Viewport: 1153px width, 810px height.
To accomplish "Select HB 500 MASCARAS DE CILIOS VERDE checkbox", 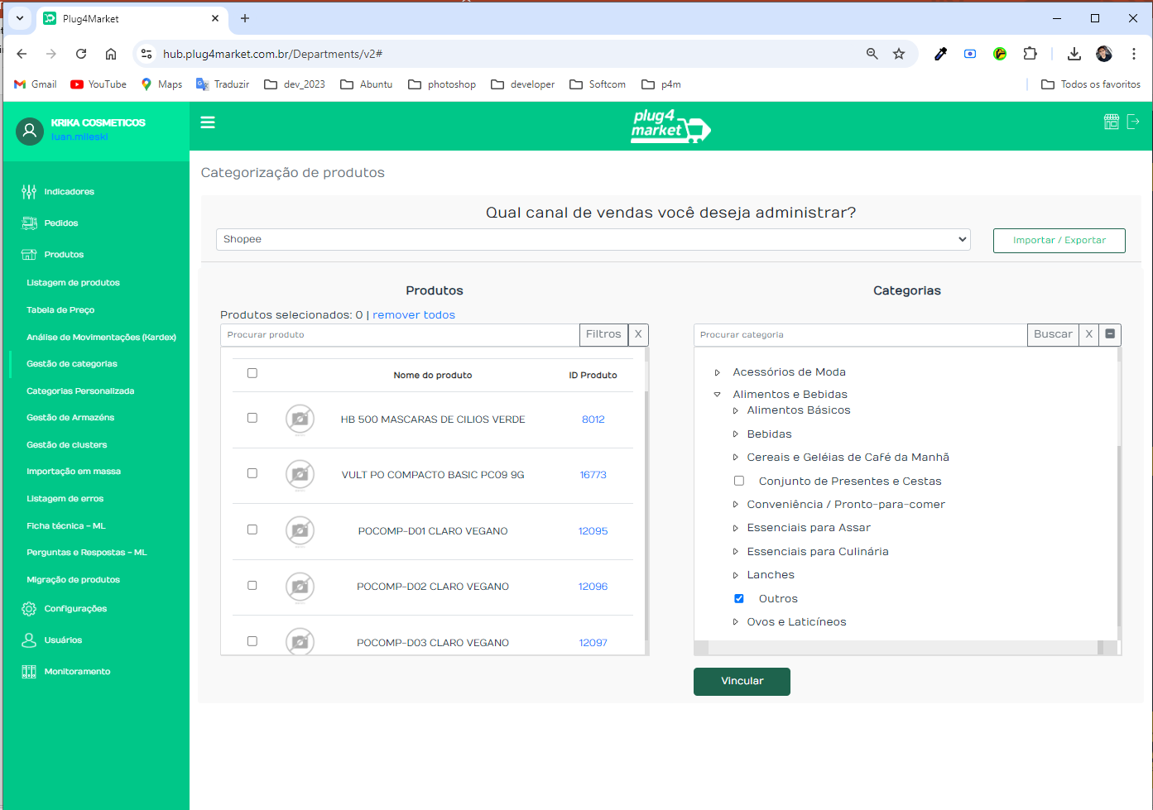I will pos(252,418).
